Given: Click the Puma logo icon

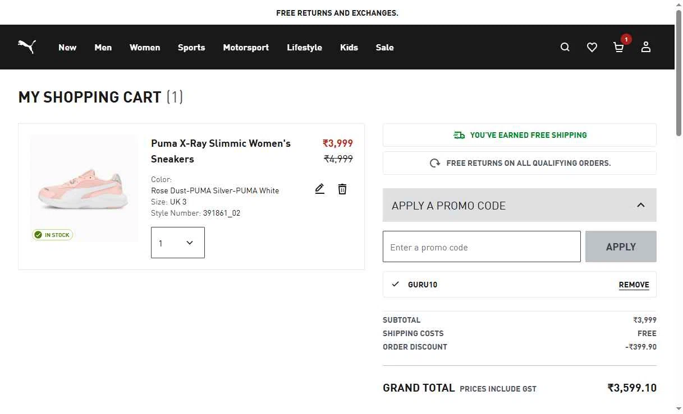Looking at the screenshot, I should pos(27,46).
